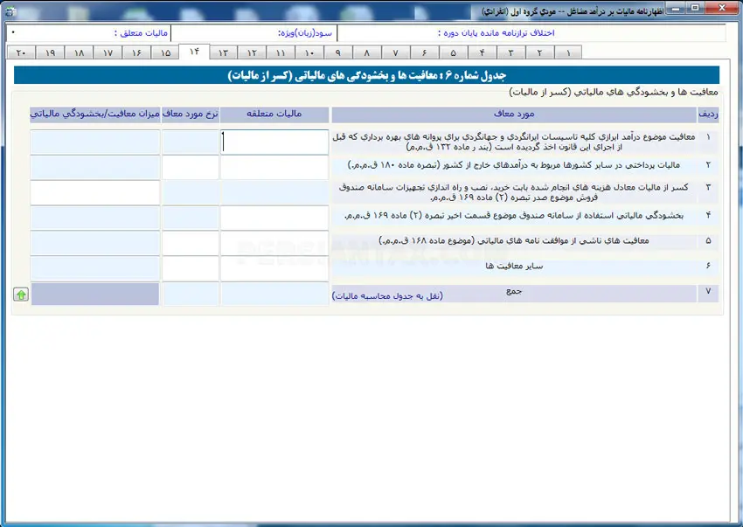The width and height of the screenshot is (743, 527).
Task: Click the 'نرخ مورد معاف' column header
Action: tap(191, 114)
